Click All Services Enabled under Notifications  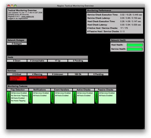pyautogui.click(x=41, y=93)
